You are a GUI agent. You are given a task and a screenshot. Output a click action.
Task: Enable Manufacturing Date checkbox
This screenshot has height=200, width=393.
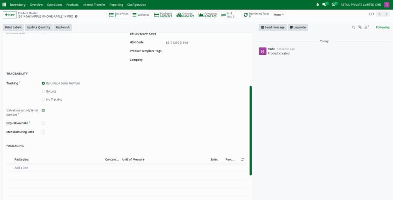pos(43,132)
